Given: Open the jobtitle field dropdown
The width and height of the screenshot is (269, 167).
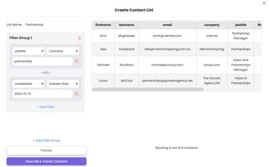Looking at the screenshot, I should pyautogui.click(x=28, y=51).
